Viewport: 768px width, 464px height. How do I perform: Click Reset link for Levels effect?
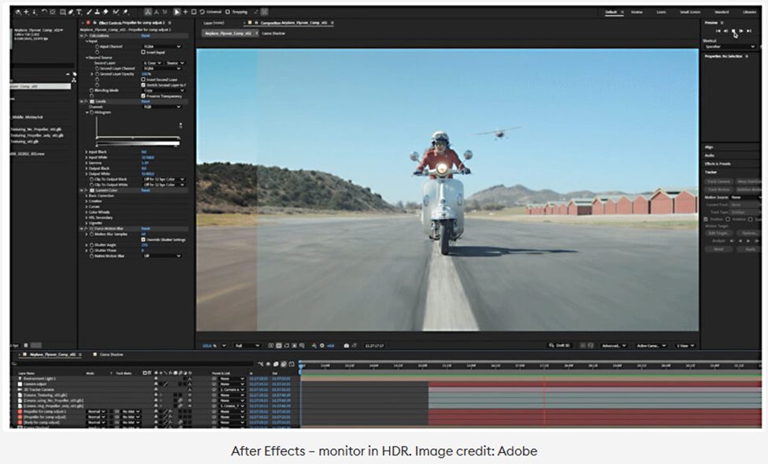[x=146, y=102]
